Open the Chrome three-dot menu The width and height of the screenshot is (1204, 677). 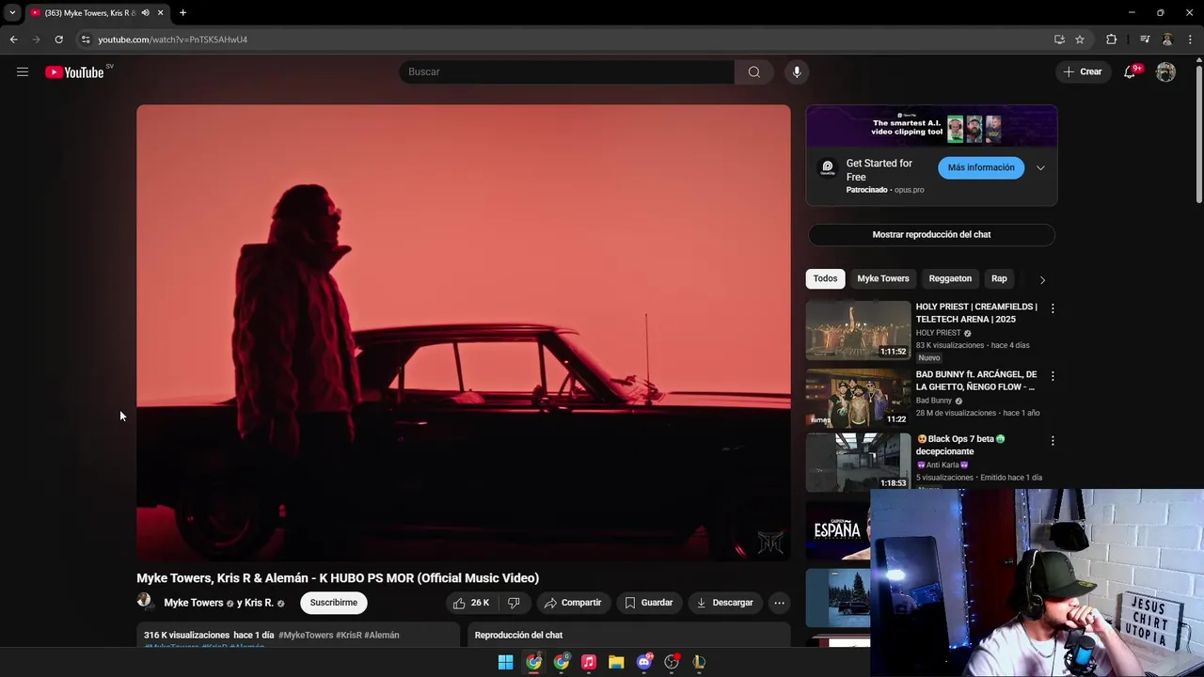1190,39
